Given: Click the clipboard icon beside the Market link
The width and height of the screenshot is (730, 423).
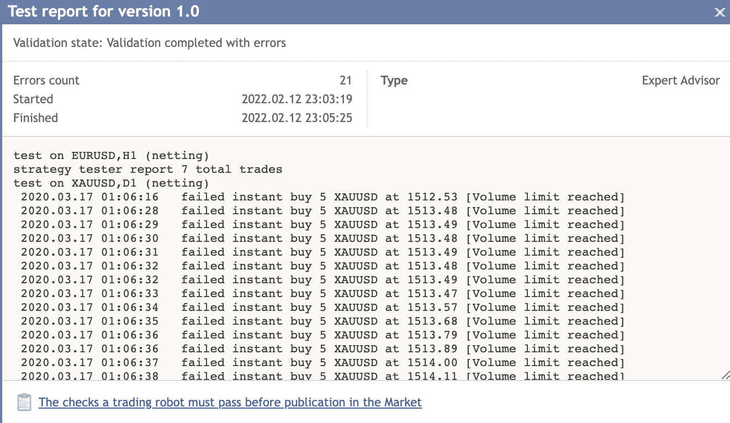Looking at the screenshot, I should (x=24, y=402).
